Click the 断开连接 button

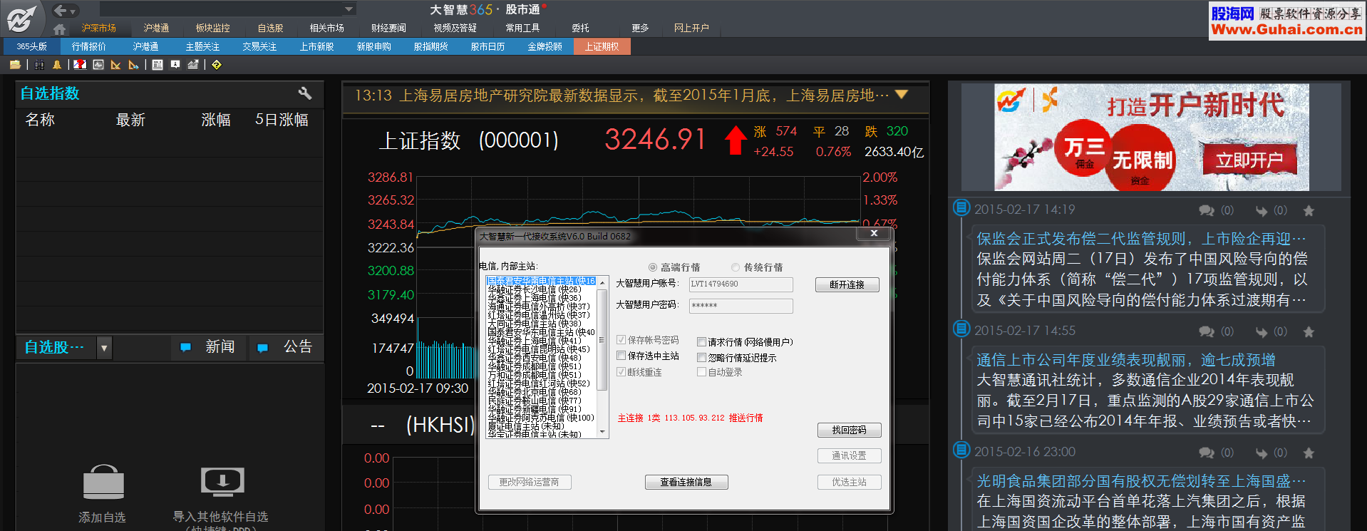(847, 284)
